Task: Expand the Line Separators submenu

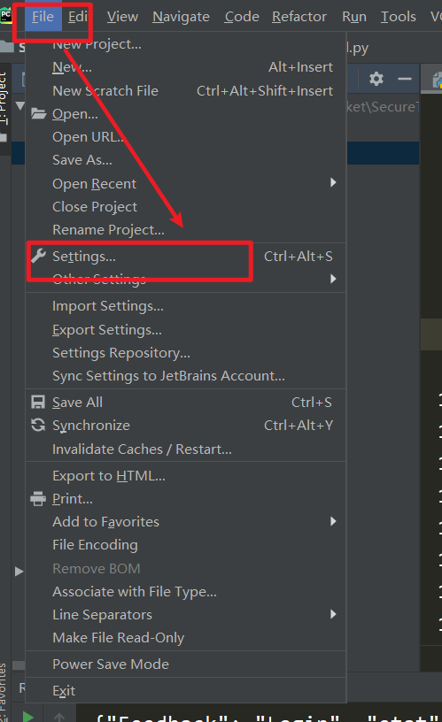Action: (x=186, y=615)
